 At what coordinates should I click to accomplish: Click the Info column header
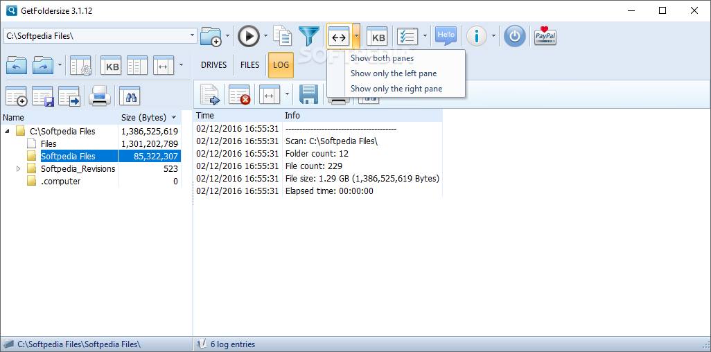[362, 116]
